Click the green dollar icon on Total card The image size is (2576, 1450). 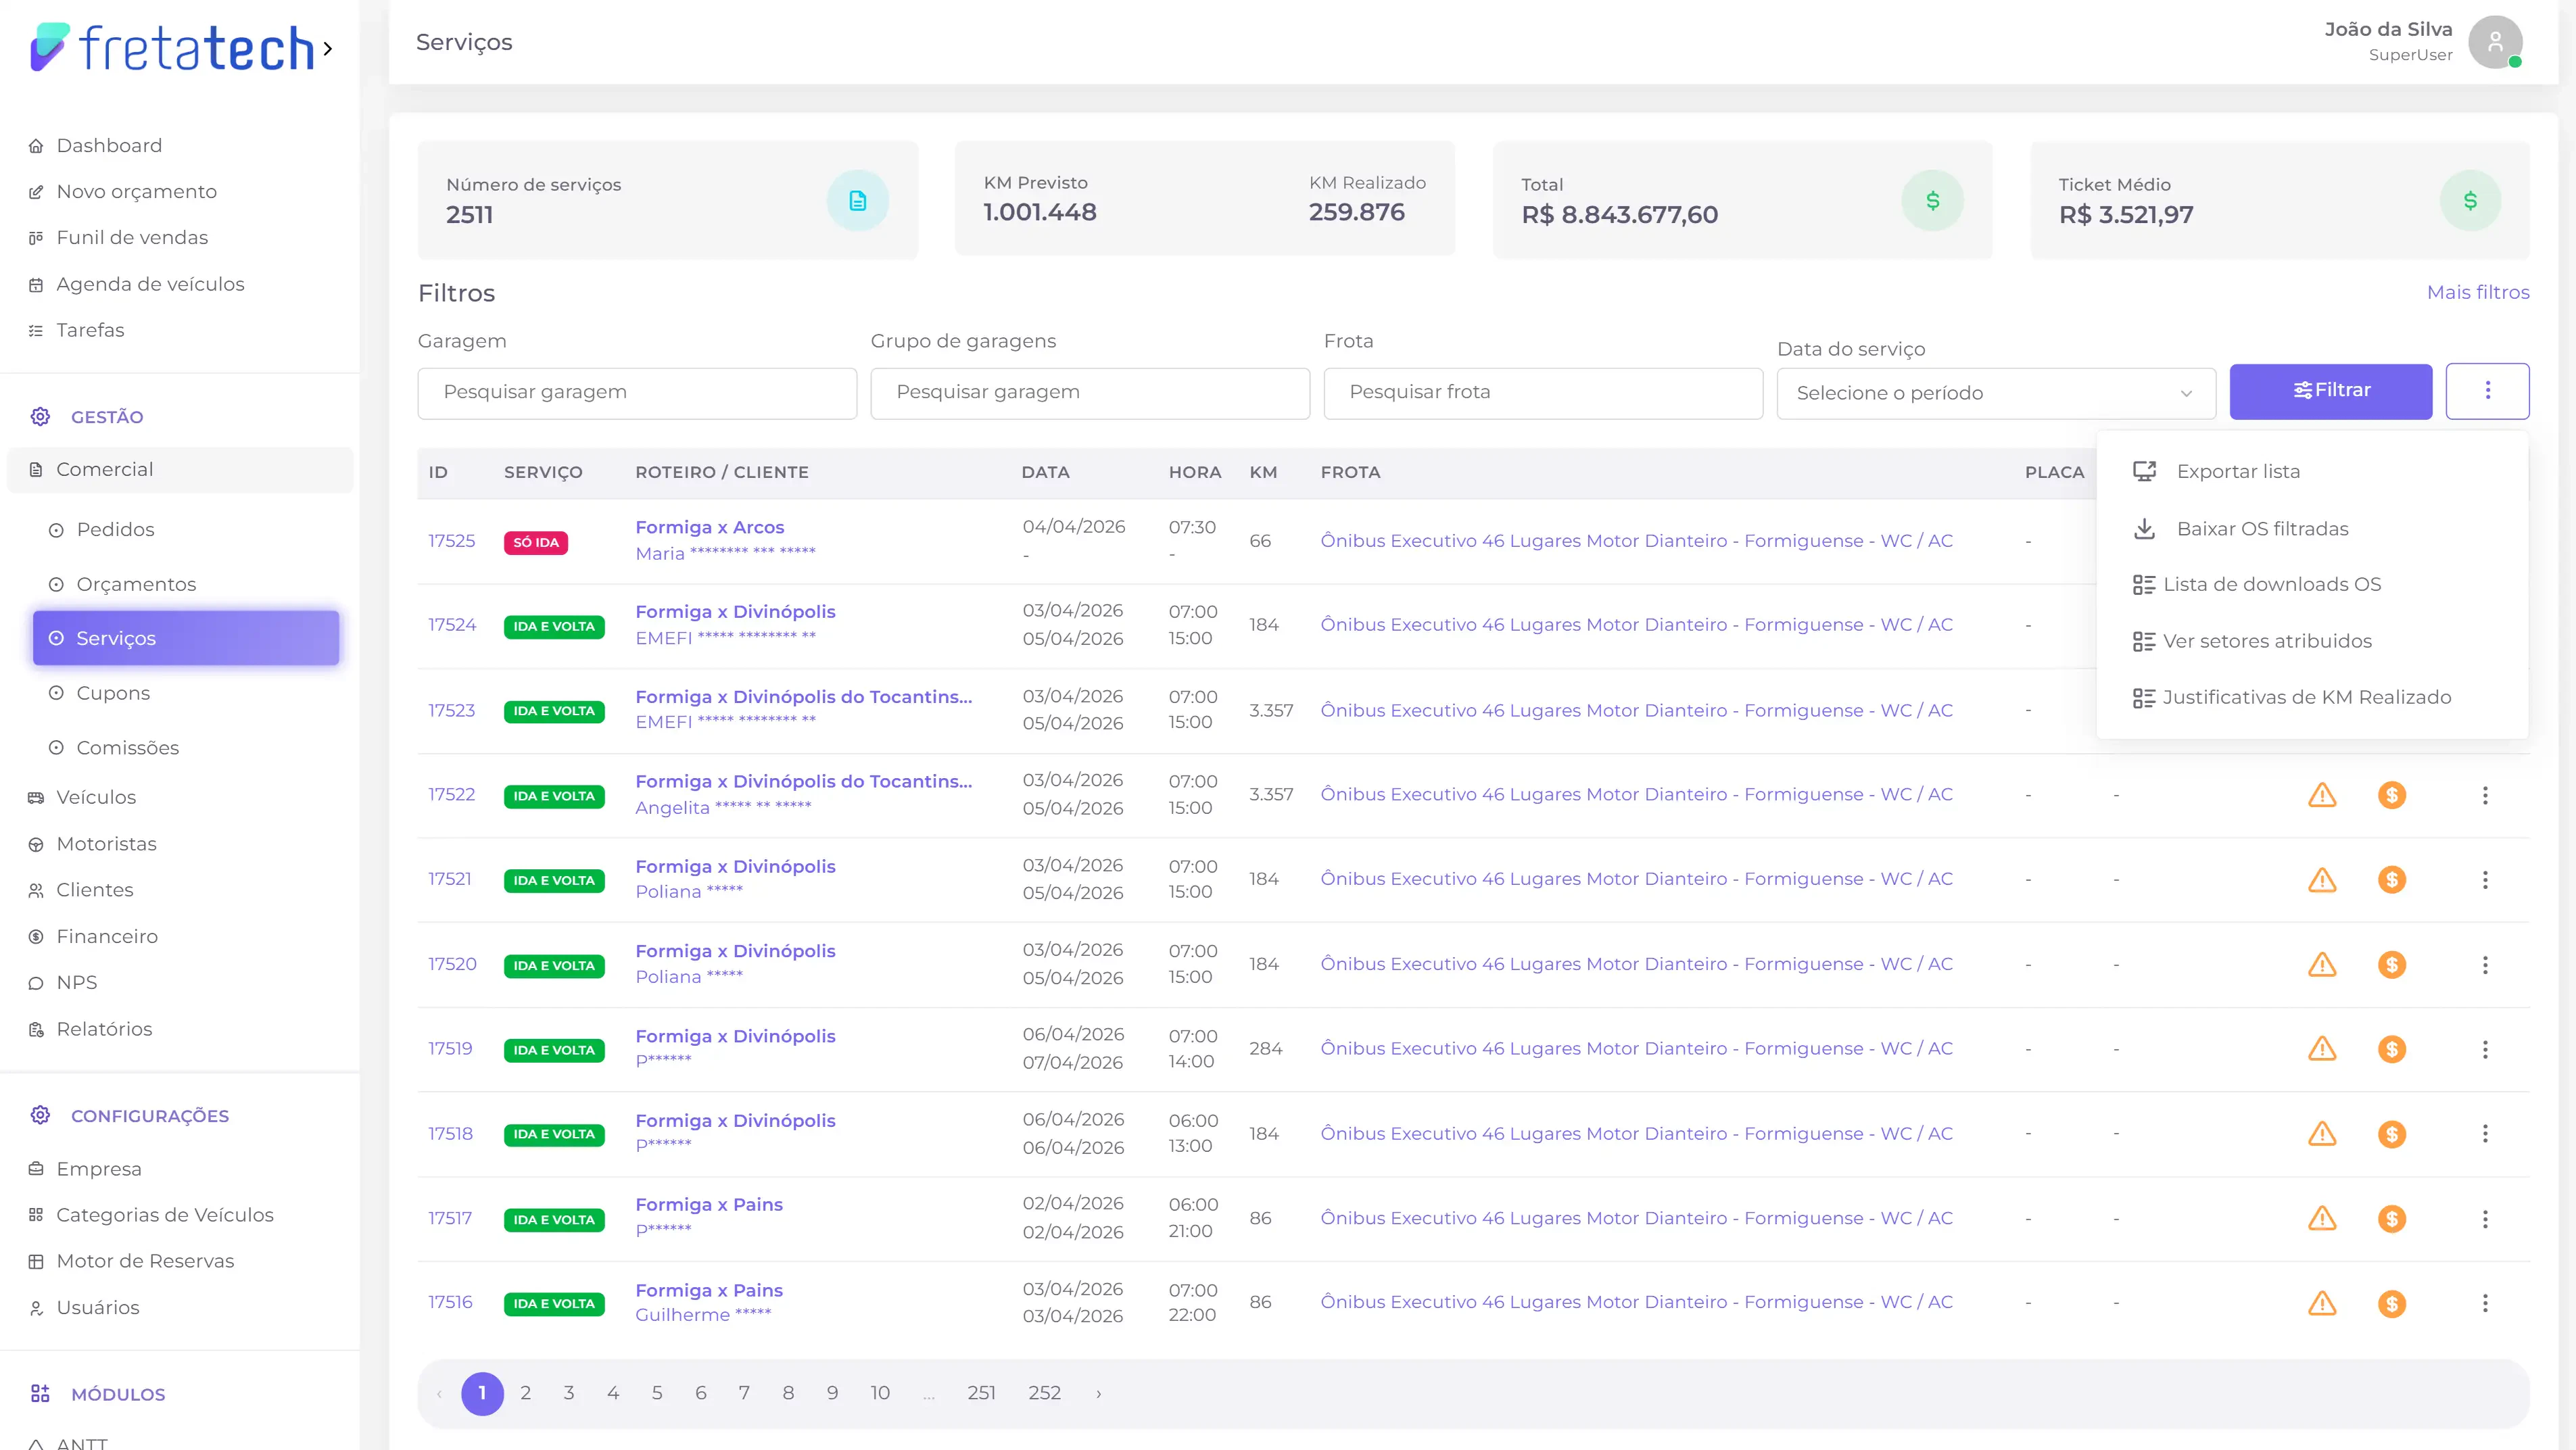click(x=1932, y=201)
